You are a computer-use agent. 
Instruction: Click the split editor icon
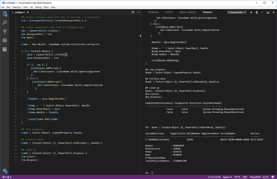coord(133,12)
